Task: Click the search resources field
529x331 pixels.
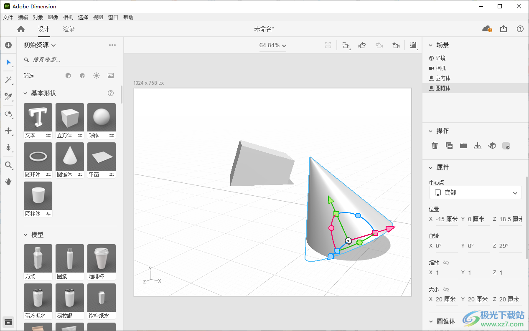Action: coord(70,60)
